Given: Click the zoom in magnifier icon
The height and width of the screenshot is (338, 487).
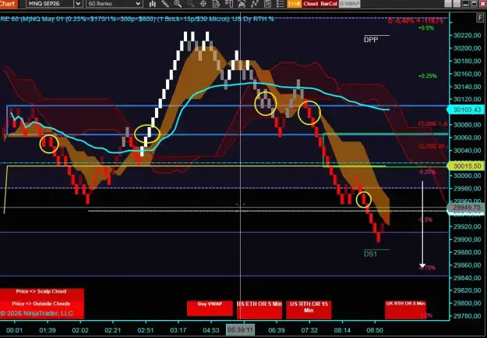Looking at the screenshot, I should [x=178, y=4].
